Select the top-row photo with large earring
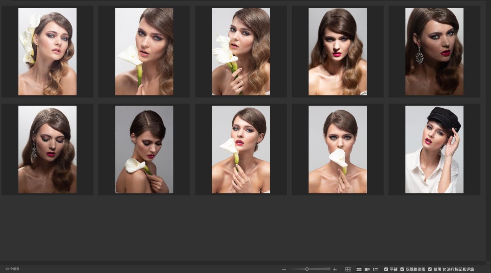Image resolution: width=491 pixels, height=273 pixels. 434,51
